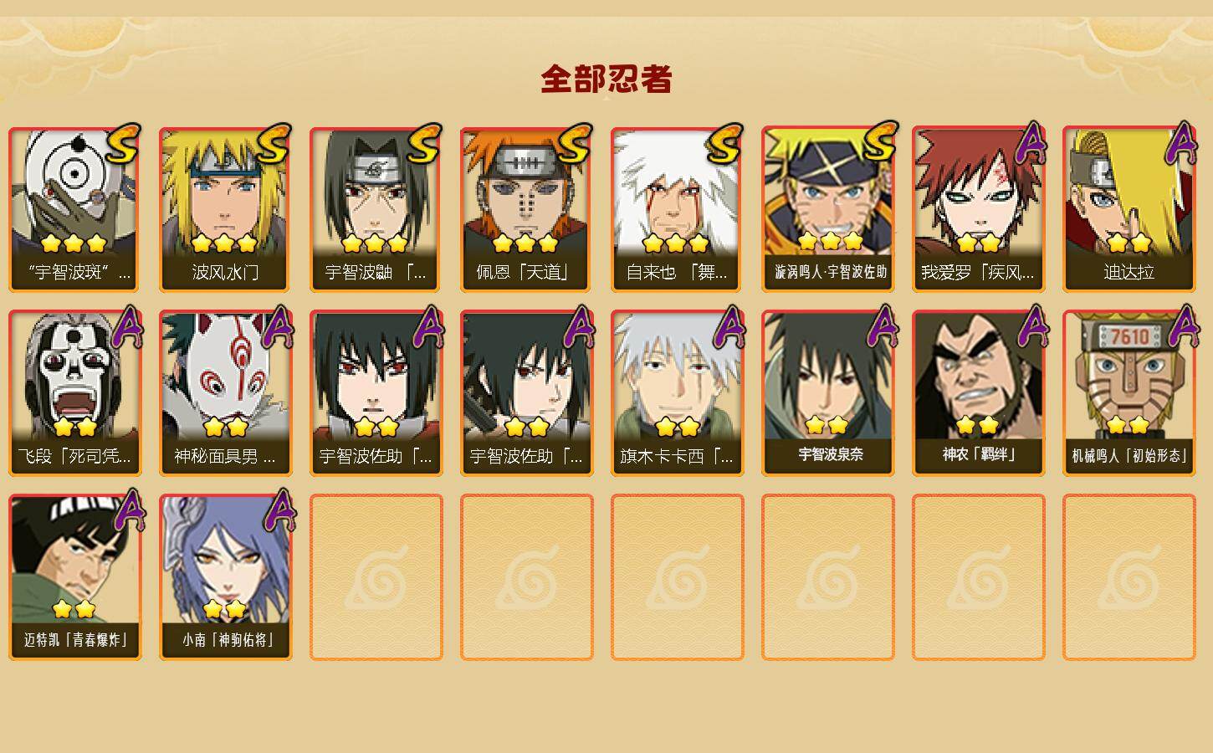Viewport: 1213px width, 753px height.
Task: Click the A-rank badge on 迪达拉
Action: [1181, 144]
